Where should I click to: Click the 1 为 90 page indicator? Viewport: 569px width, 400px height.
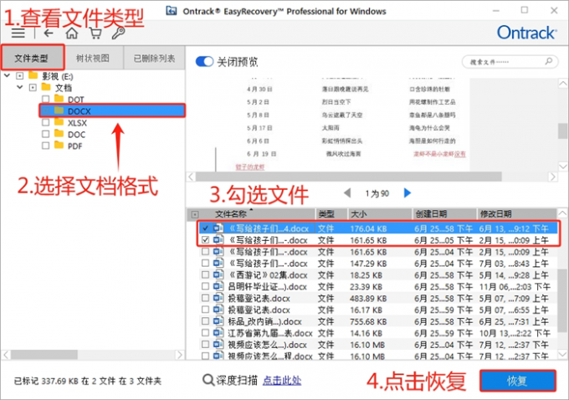(377, 193)
